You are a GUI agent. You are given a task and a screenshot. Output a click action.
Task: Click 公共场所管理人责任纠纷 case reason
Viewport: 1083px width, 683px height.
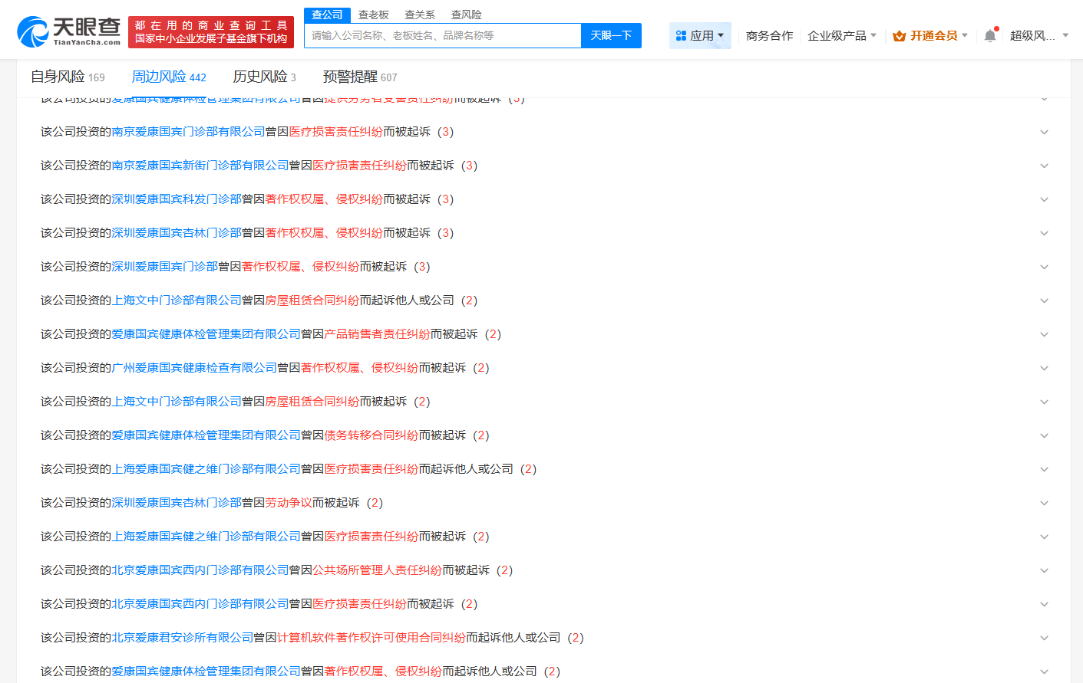[x=377, y=570]
